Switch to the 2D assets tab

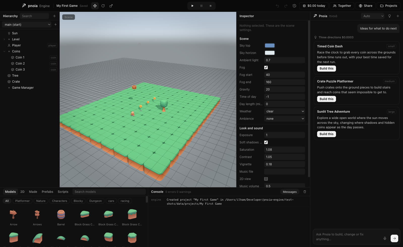pyautogui.click(x=22, y=192)
